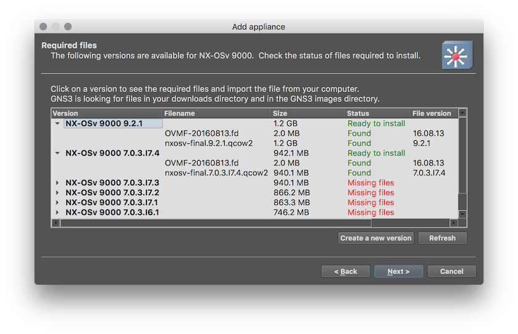The width and height of the screenshot is (518, 334).
Task: Collapse the NX-OSv 9000 9.2.1 version
Action: 57,123
